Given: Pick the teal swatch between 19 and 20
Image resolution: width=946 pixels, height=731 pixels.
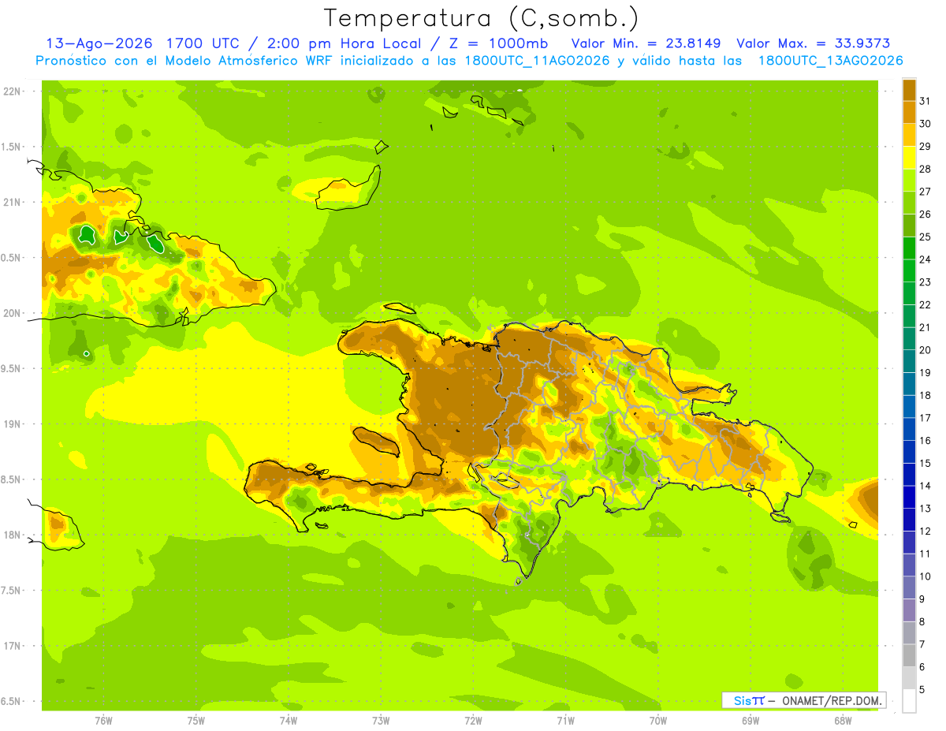Looking at the screenshot, I should point(909,361).
